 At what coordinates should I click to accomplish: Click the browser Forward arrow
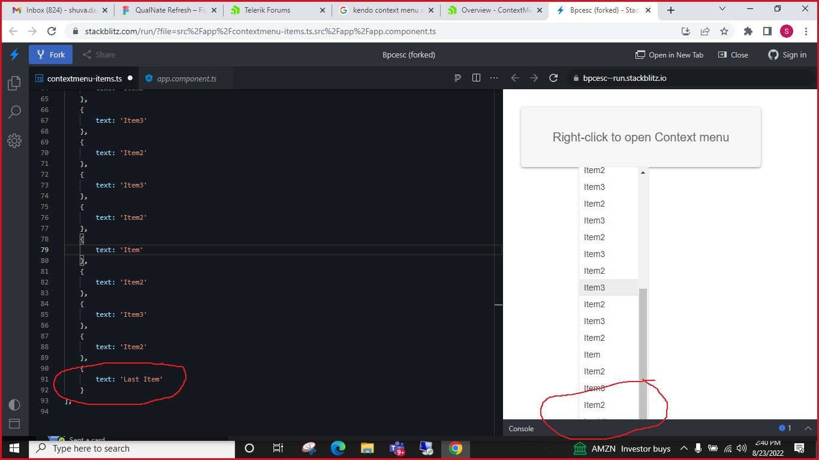pyautogui.click(x=32, y=31)
